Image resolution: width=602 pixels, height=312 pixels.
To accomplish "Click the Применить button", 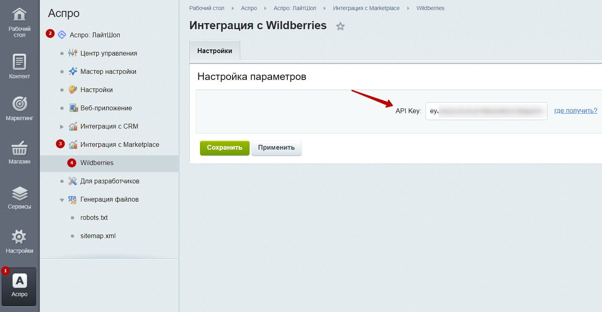I will (x=276, y=148).
